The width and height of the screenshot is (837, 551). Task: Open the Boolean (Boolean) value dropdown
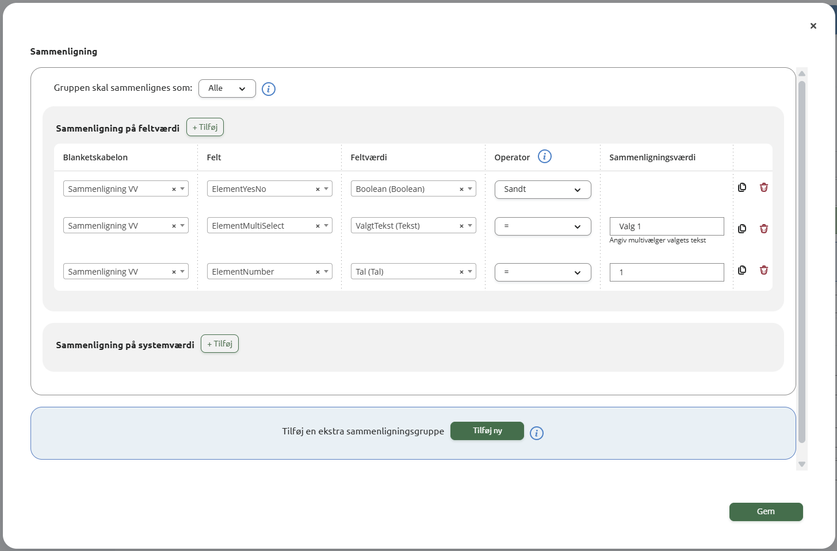click(470, 189)
